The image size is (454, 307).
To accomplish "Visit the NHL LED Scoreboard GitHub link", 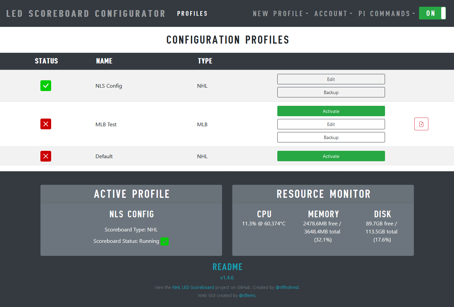I will pos(193,287).
